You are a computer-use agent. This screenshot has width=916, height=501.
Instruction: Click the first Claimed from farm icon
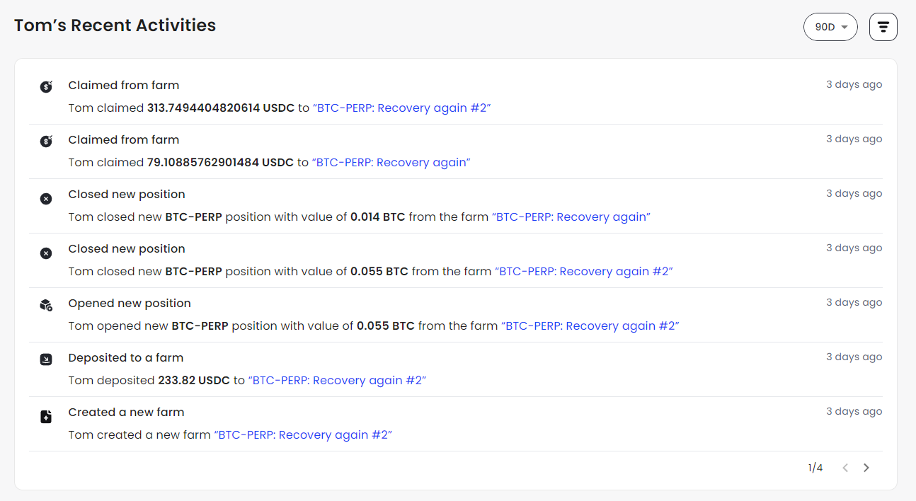[46, 87]
